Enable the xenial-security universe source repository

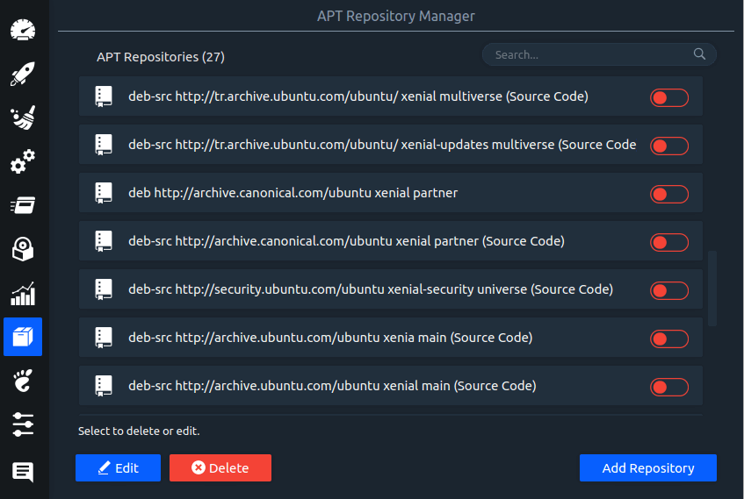point(669,291)
